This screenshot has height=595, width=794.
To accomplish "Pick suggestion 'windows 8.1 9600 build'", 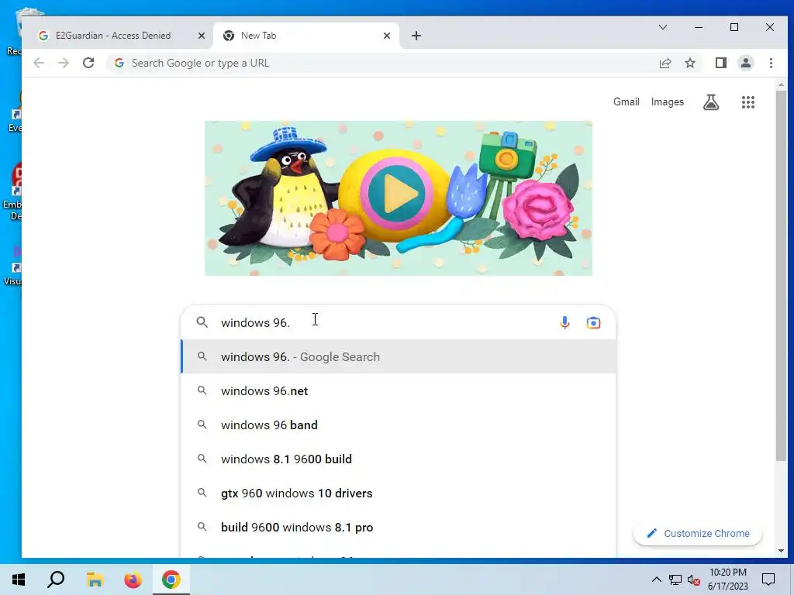I will pyautogui.click(x=399, y=459).
